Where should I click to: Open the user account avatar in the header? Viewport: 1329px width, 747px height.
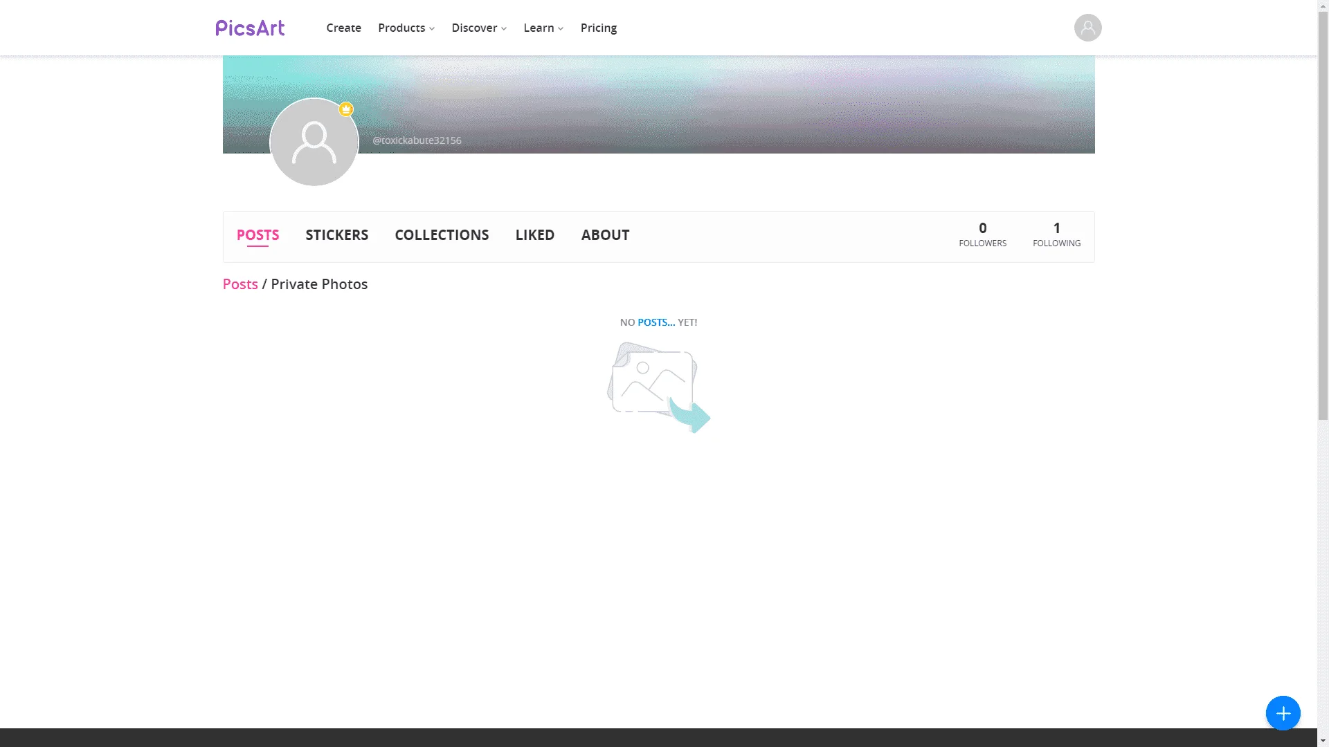(1087, 28)
